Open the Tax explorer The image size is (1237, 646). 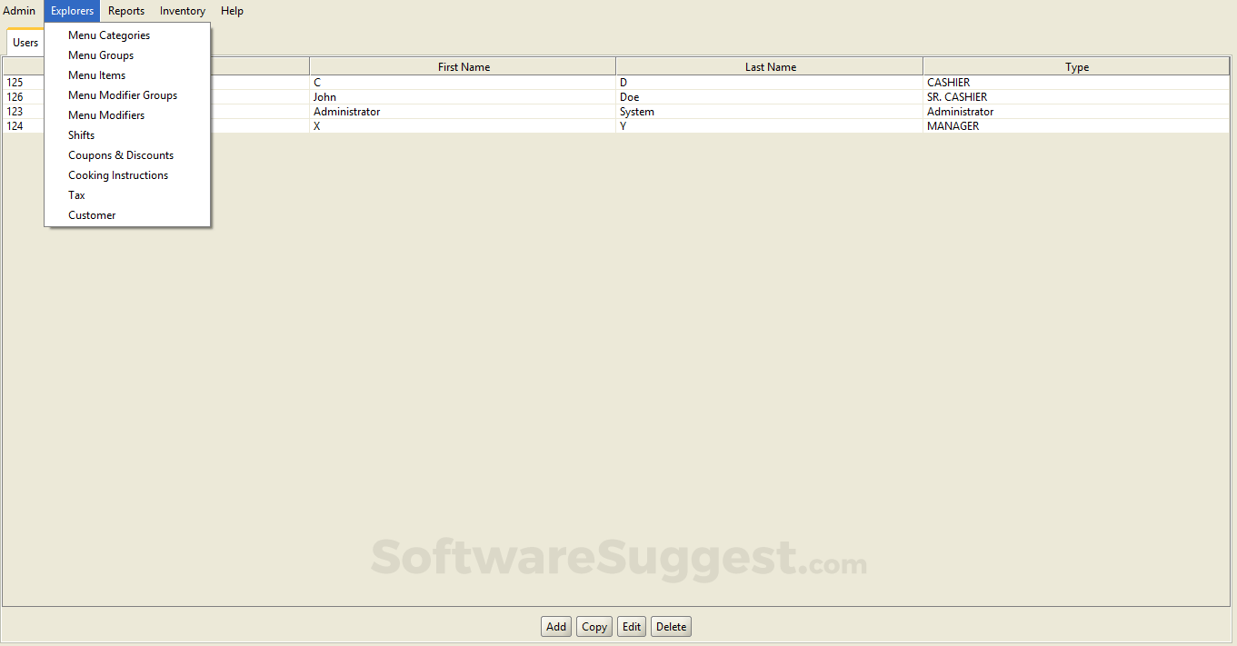tap(76, 194)
